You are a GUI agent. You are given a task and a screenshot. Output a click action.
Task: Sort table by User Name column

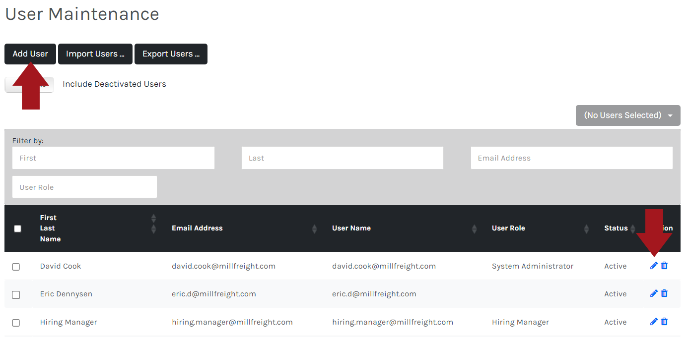pyautogui.click(x=474, y=228)
